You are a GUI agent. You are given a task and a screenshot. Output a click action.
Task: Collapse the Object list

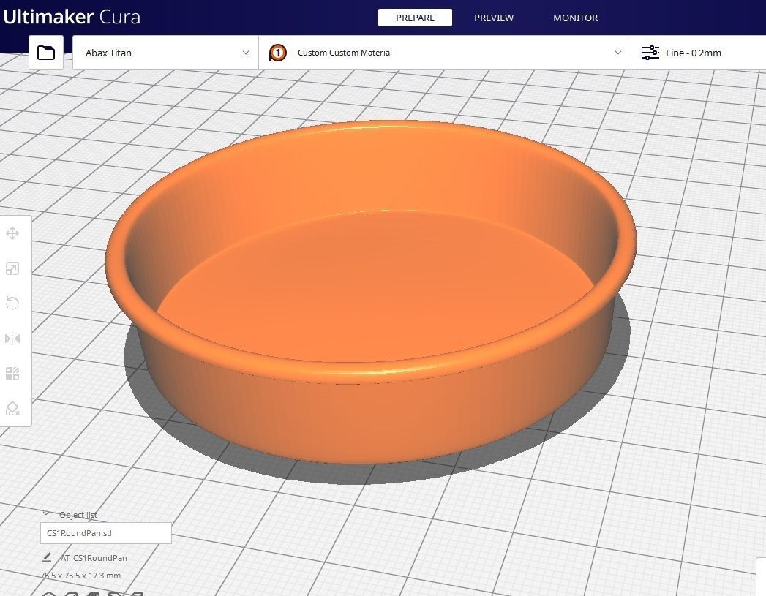(x=46, y=514)
